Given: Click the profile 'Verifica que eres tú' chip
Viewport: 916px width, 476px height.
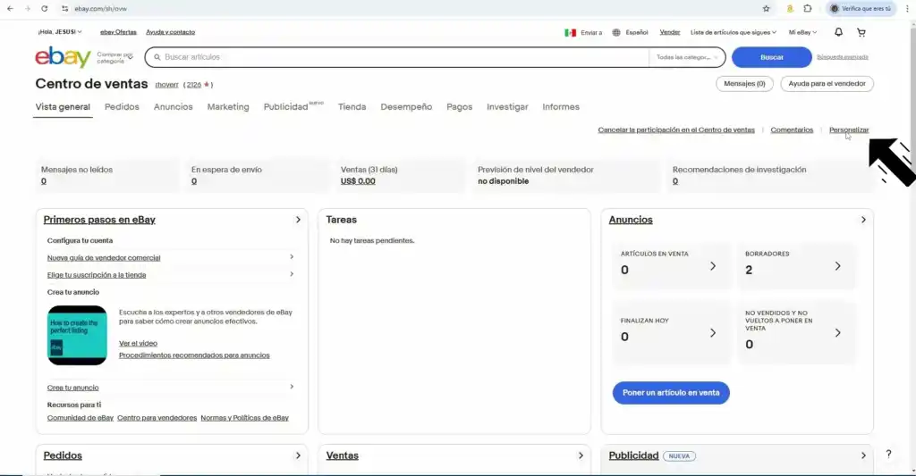Looking at the screenshot, I should pyautogui.click(x=861, y=9).
